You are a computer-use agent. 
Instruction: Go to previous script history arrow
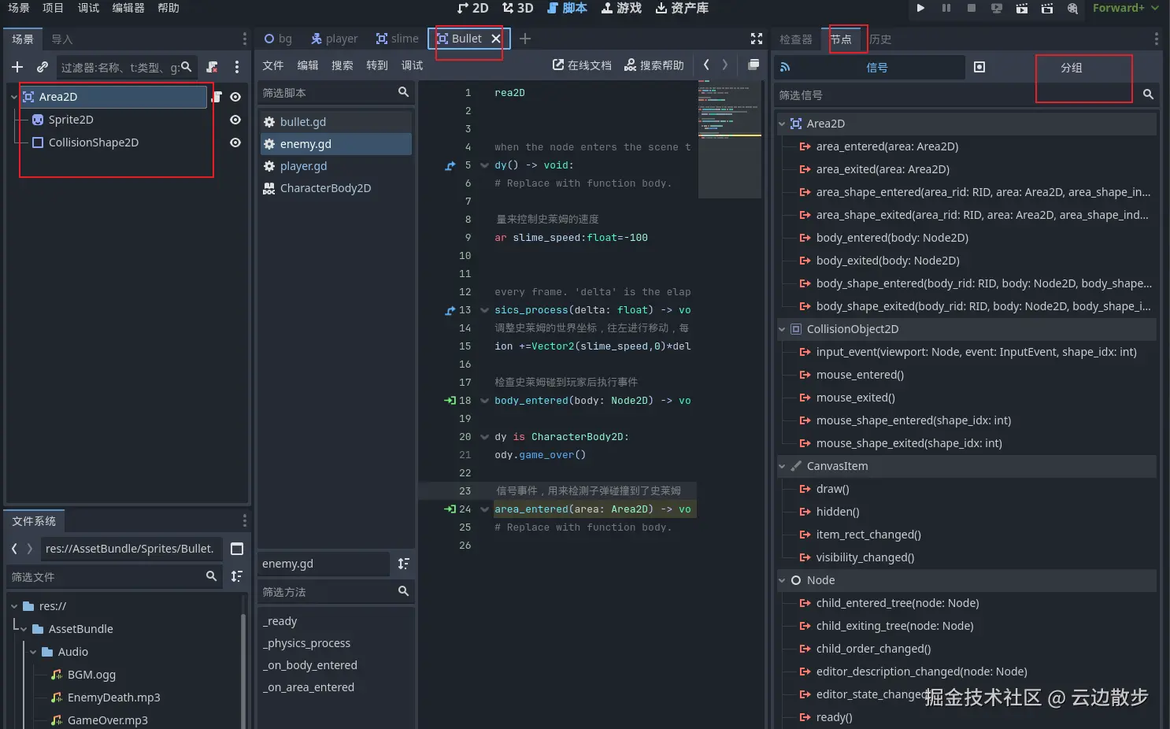click(706, 65)
